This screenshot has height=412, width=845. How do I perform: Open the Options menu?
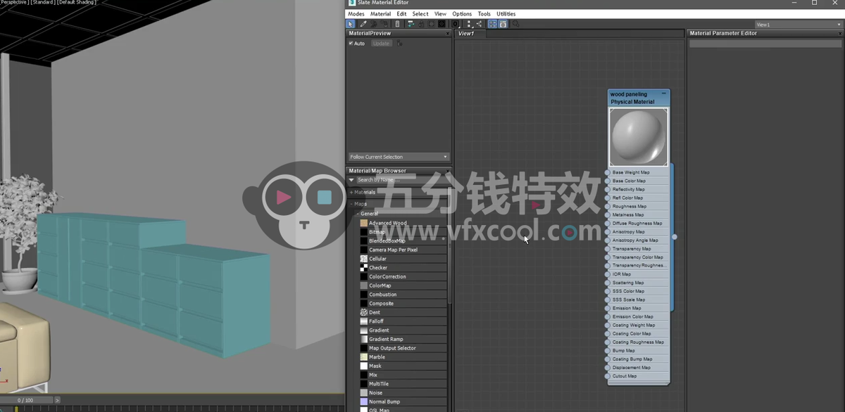coord(462,14)
